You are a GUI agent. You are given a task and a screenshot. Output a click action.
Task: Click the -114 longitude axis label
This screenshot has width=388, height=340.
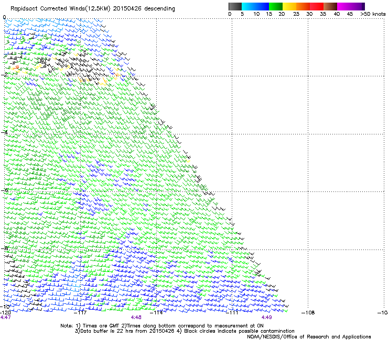pos(157,313)
